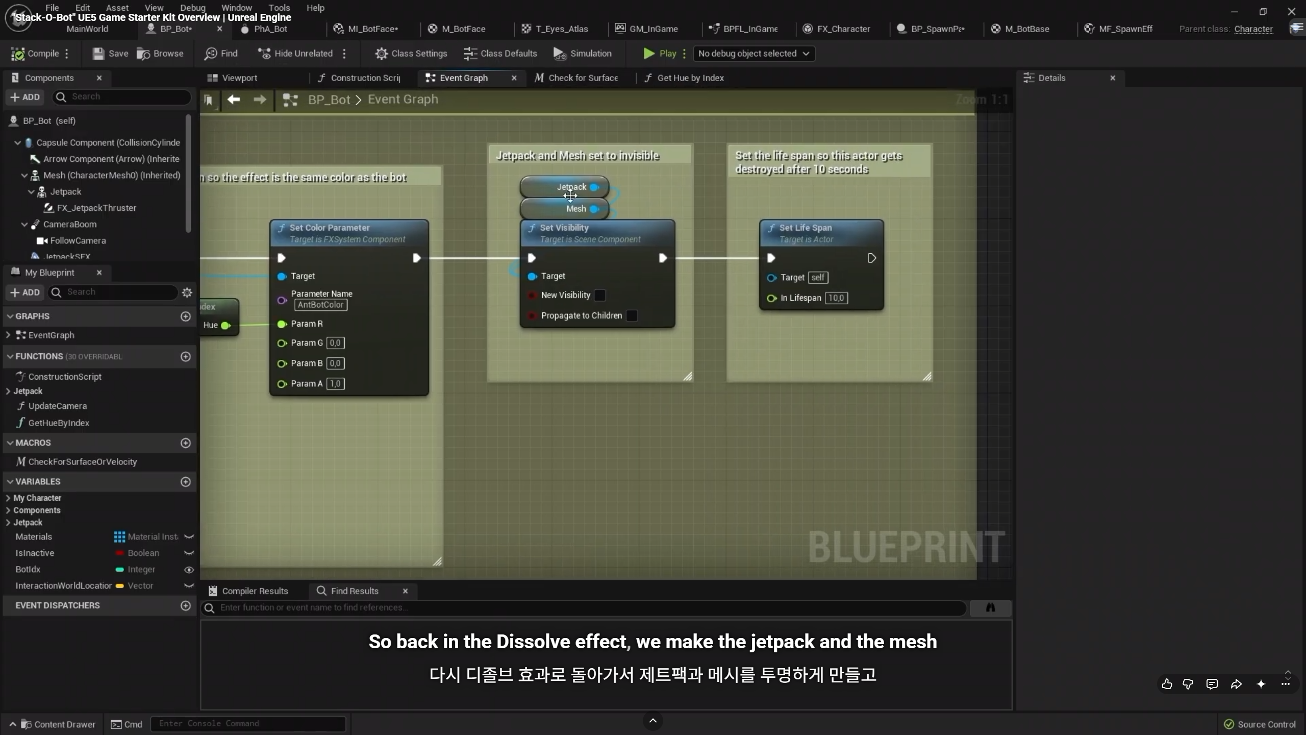This screenshot has width=1306, height=735.
Task: Switch to Get Hue by Index tab
Action: pyautogui.click(x=684, y=78)
